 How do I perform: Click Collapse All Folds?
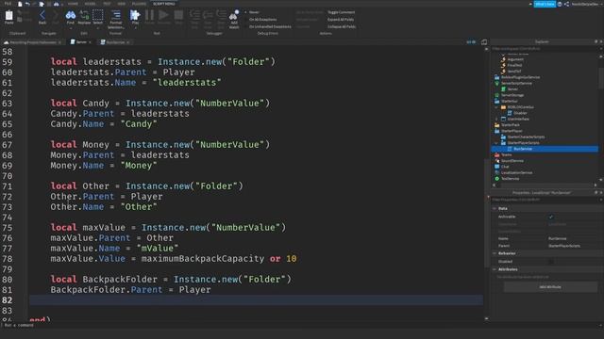point(342,27)
